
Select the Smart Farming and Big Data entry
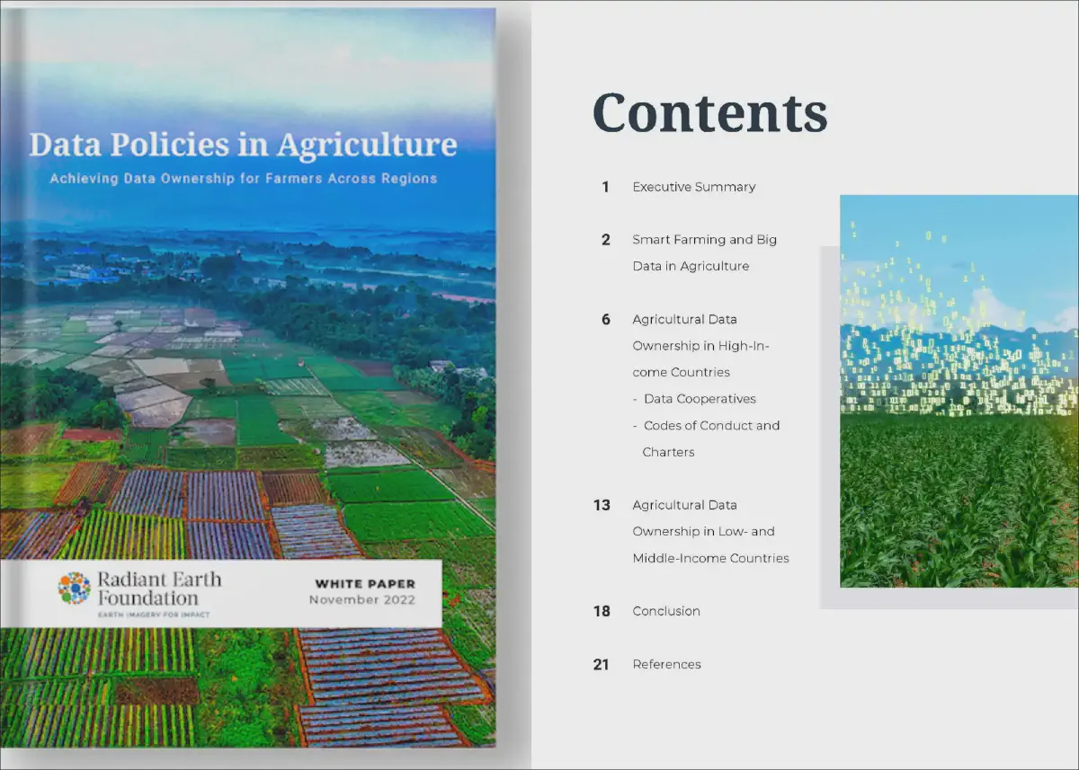point(704,252)
